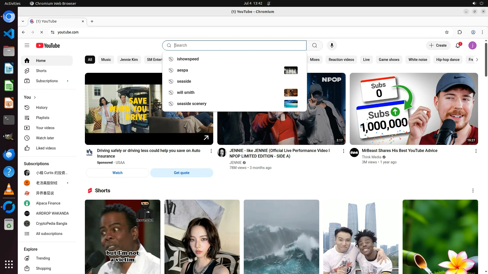488x274 pixels.
Task: Open the MrBeast YouTube Advice video thumbnail
Action: (414, 109)
